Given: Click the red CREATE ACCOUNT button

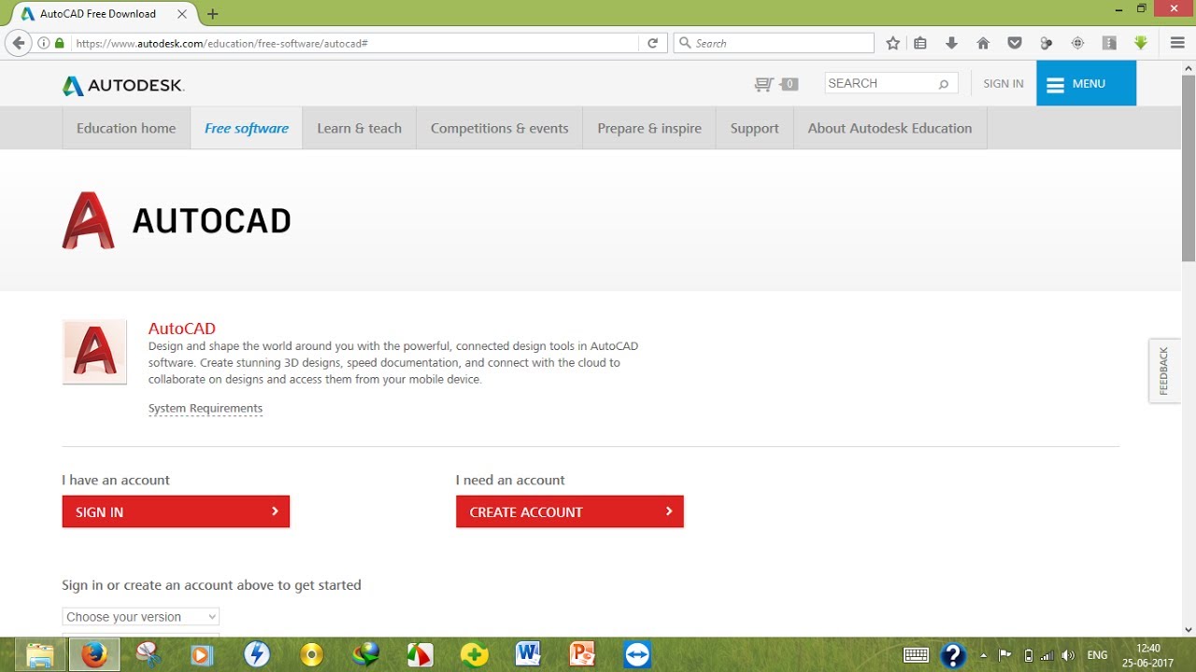Looking at the screenshot, I should point(570,511).
